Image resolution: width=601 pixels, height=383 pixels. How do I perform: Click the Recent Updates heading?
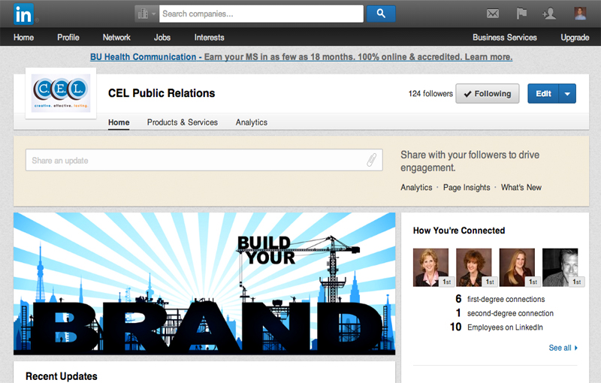coord(62,376)
